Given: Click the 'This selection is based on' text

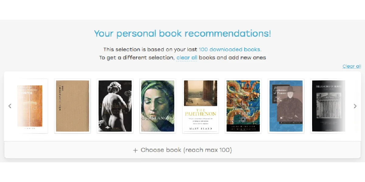Looking at the screenshot, I should coord(150,49).
